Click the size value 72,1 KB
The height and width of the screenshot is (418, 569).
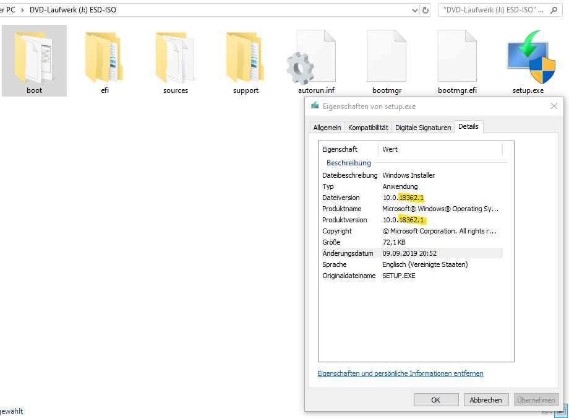[x=394, y=242]
